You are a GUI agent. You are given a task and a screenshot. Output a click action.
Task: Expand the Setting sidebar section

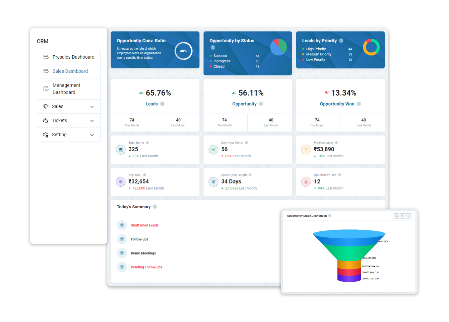point(69,135)
